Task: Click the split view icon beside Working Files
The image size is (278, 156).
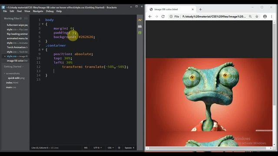Action: 26,18
